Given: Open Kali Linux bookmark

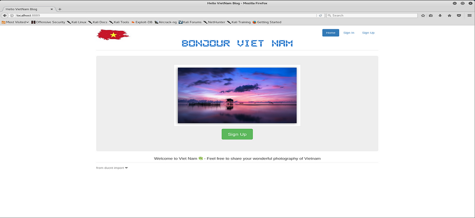Looking at the screenshot, I should [x=77, y=22].
